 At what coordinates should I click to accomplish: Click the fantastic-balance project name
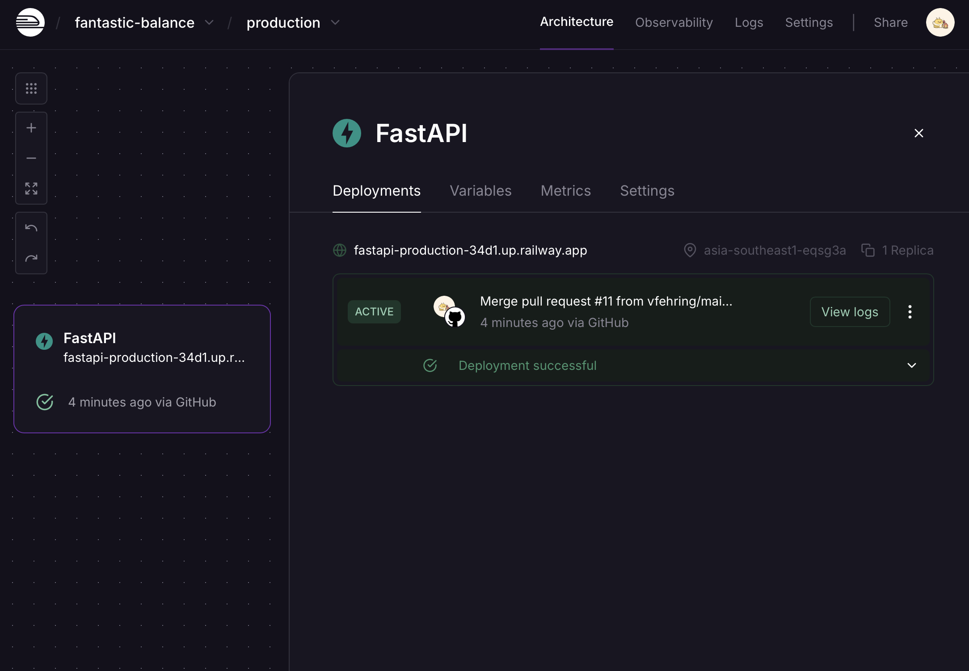[135, 22]
